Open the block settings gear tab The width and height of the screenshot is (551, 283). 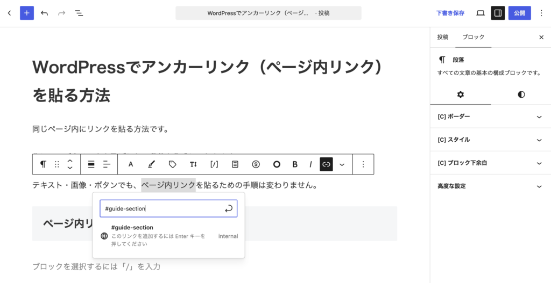point(461,95)
